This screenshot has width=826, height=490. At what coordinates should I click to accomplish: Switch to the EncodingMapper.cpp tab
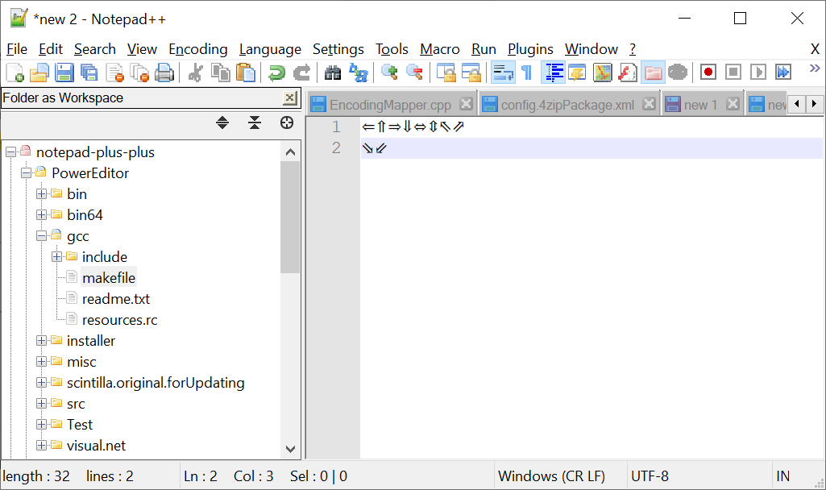[390, 105]
